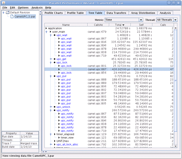Click the triangle icon beside timer_now
Viewport: 182px width, 159px height.
tap(59, 138)
